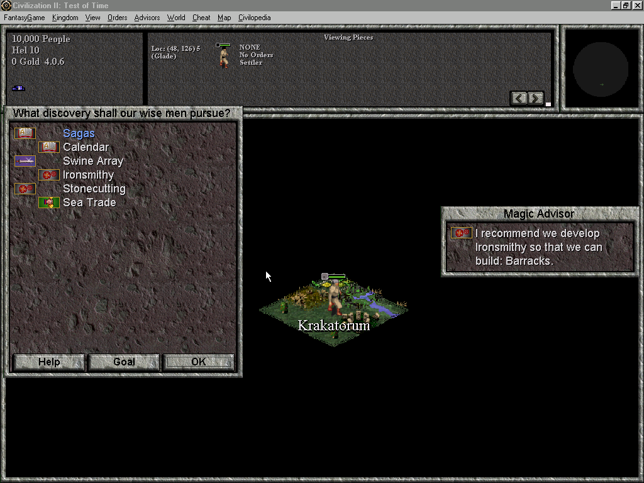Click the '0 Gold 4.0.6' status text

pyautogui.click(x=38, y=62)
